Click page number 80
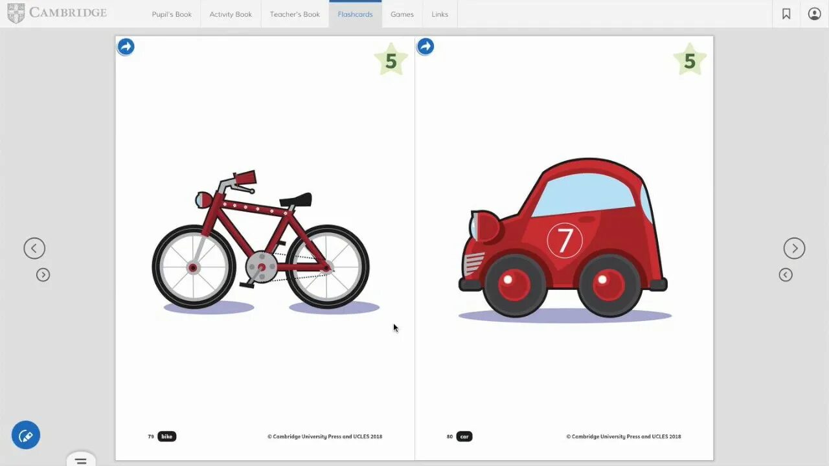Image resolution: width=829 pixels, height=466 pixels. (449, 437)
